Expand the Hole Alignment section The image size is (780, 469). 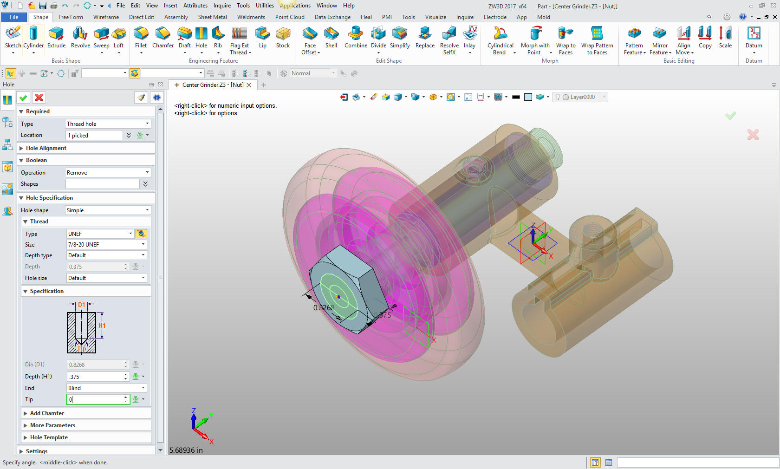tap(46, 148)
